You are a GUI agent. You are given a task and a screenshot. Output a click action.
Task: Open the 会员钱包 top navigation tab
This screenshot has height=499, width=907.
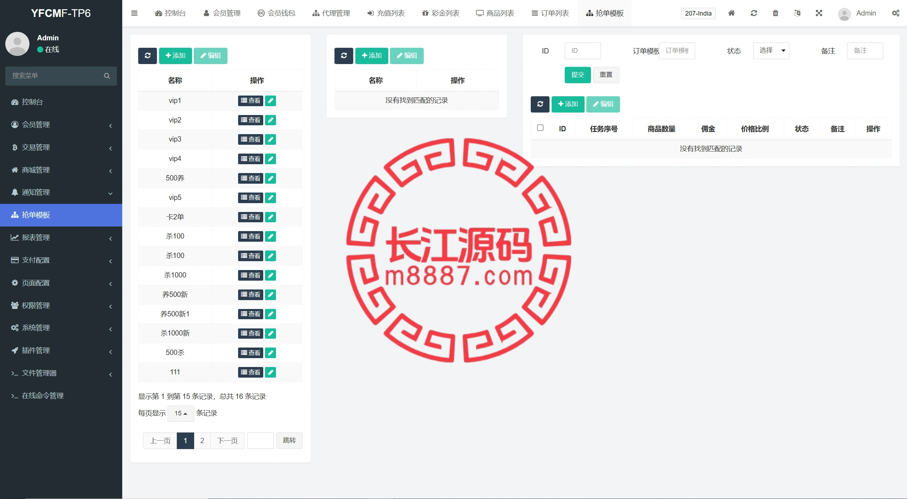[x=276, y=13]
